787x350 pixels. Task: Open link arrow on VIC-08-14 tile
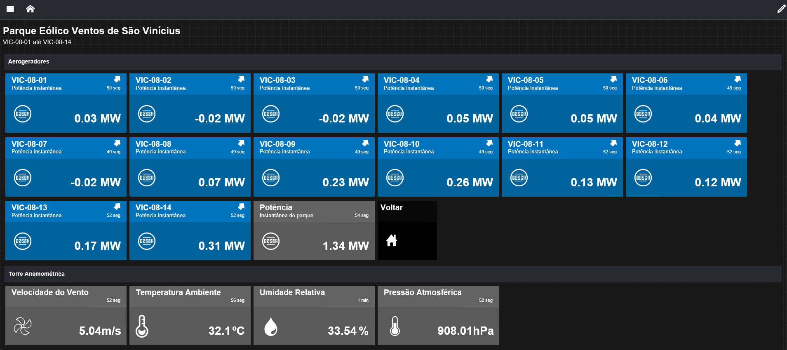[x=241, y=206]
